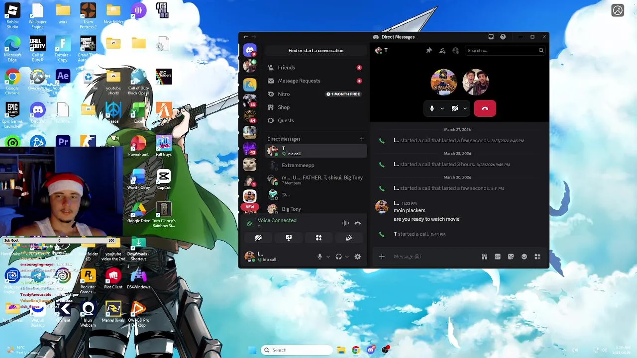
Task: Open the Quests page
Action: 315,120
